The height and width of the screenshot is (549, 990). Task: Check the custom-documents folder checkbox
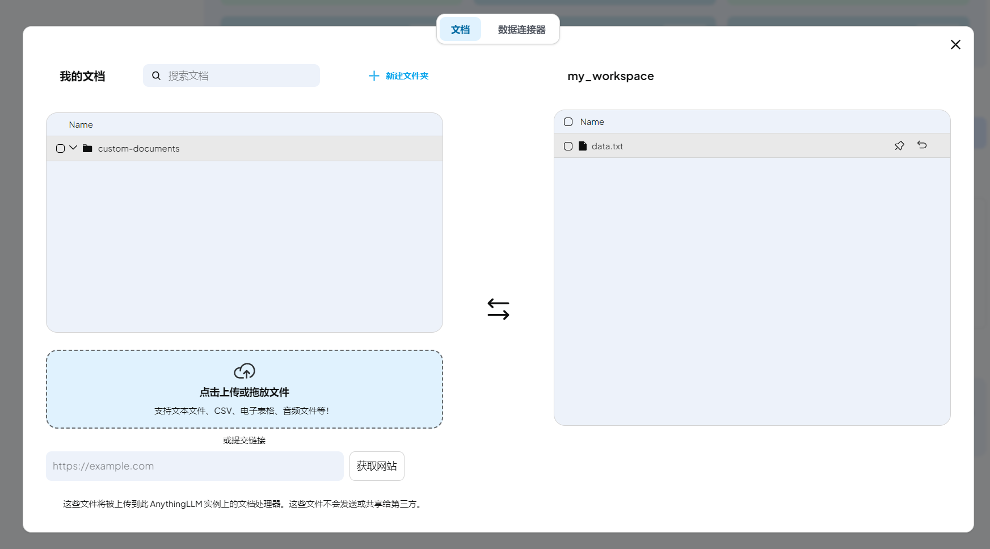[61, 149]
